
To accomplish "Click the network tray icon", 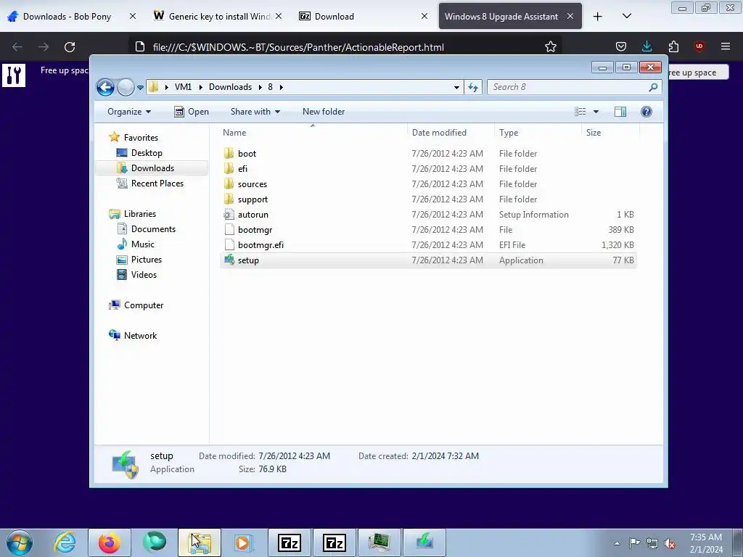I will [x=652, y=543].
